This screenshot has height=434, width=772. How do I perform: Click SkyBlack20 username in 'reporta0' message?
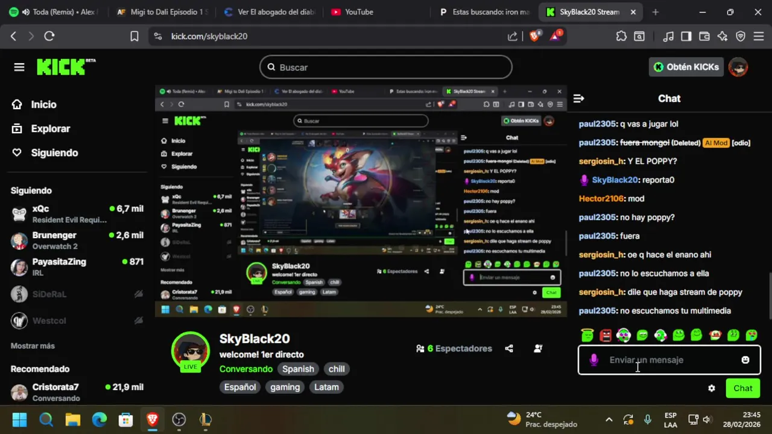point(615,180)
